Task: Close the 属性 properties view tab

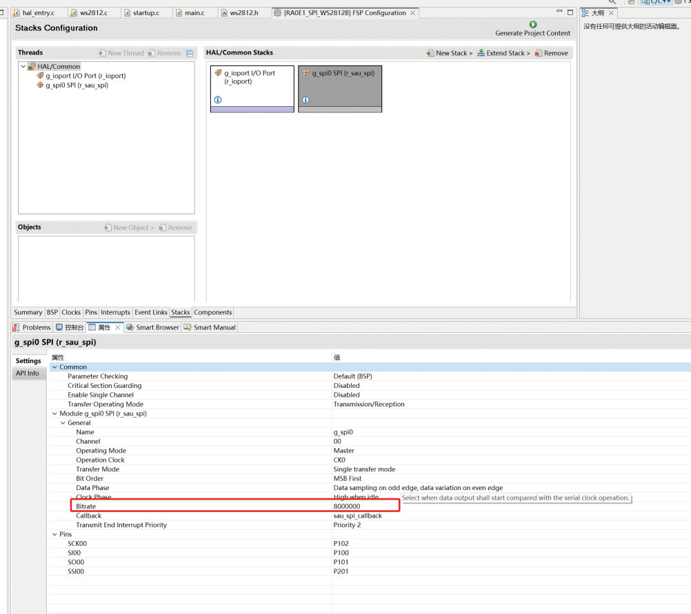Action: (118, 327)
